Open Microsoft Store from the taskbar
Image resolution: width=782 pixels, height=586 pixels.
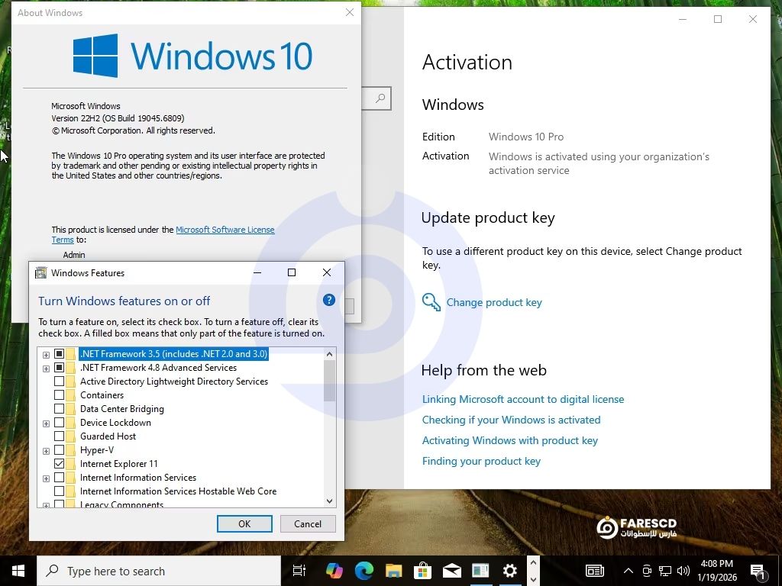pyautogui.click(x=422, y=571)
